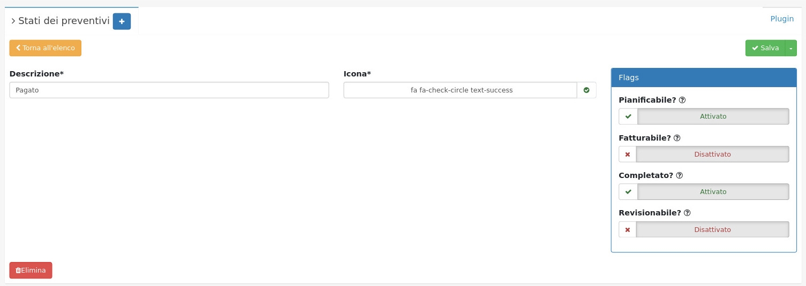806x286 pixels.
Task: Click the Torna all'elenco button
Action: pos(46,48)
